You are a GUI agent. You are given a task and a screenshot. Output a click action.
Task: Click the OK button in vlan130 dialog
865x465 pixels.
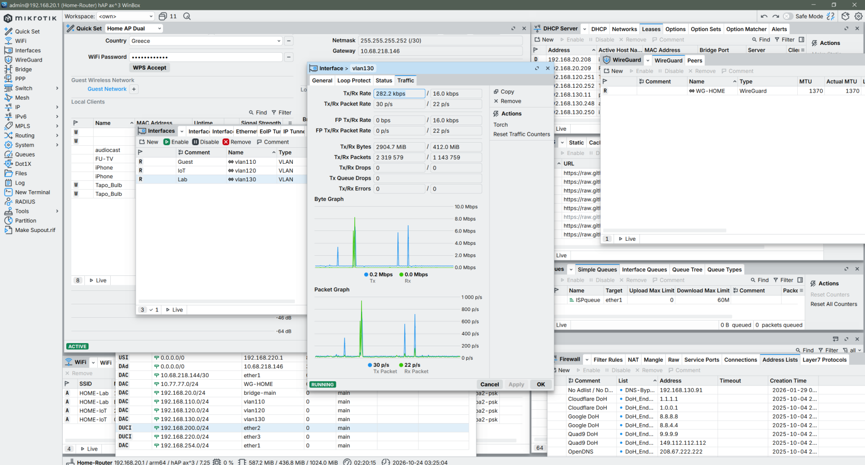click(x=541, y=384)
